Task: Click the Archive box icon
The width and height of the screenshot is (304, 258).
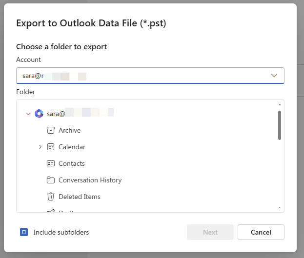Action: click(50, 130)
